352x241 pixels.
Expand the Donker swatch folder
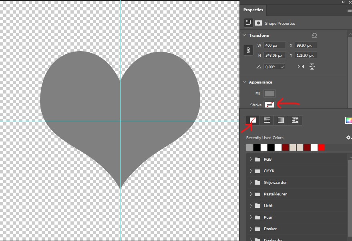pos(251,229)
